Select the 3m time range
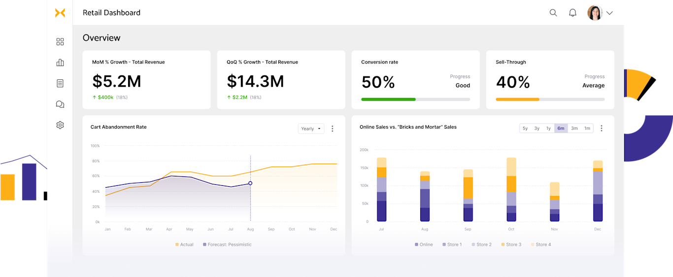 pyautogui.click(x=574, y=128)
